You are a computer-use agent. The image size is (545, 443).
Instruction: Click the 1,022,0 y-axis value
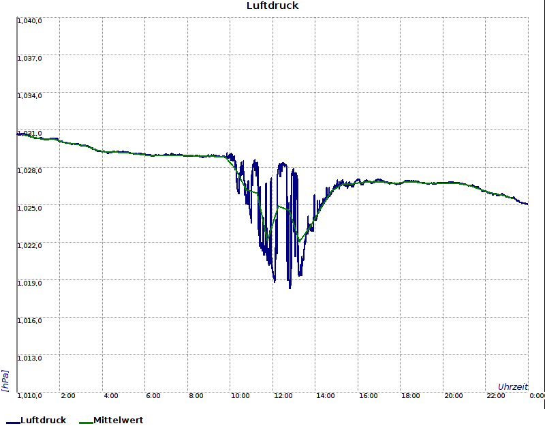point(29,246)
